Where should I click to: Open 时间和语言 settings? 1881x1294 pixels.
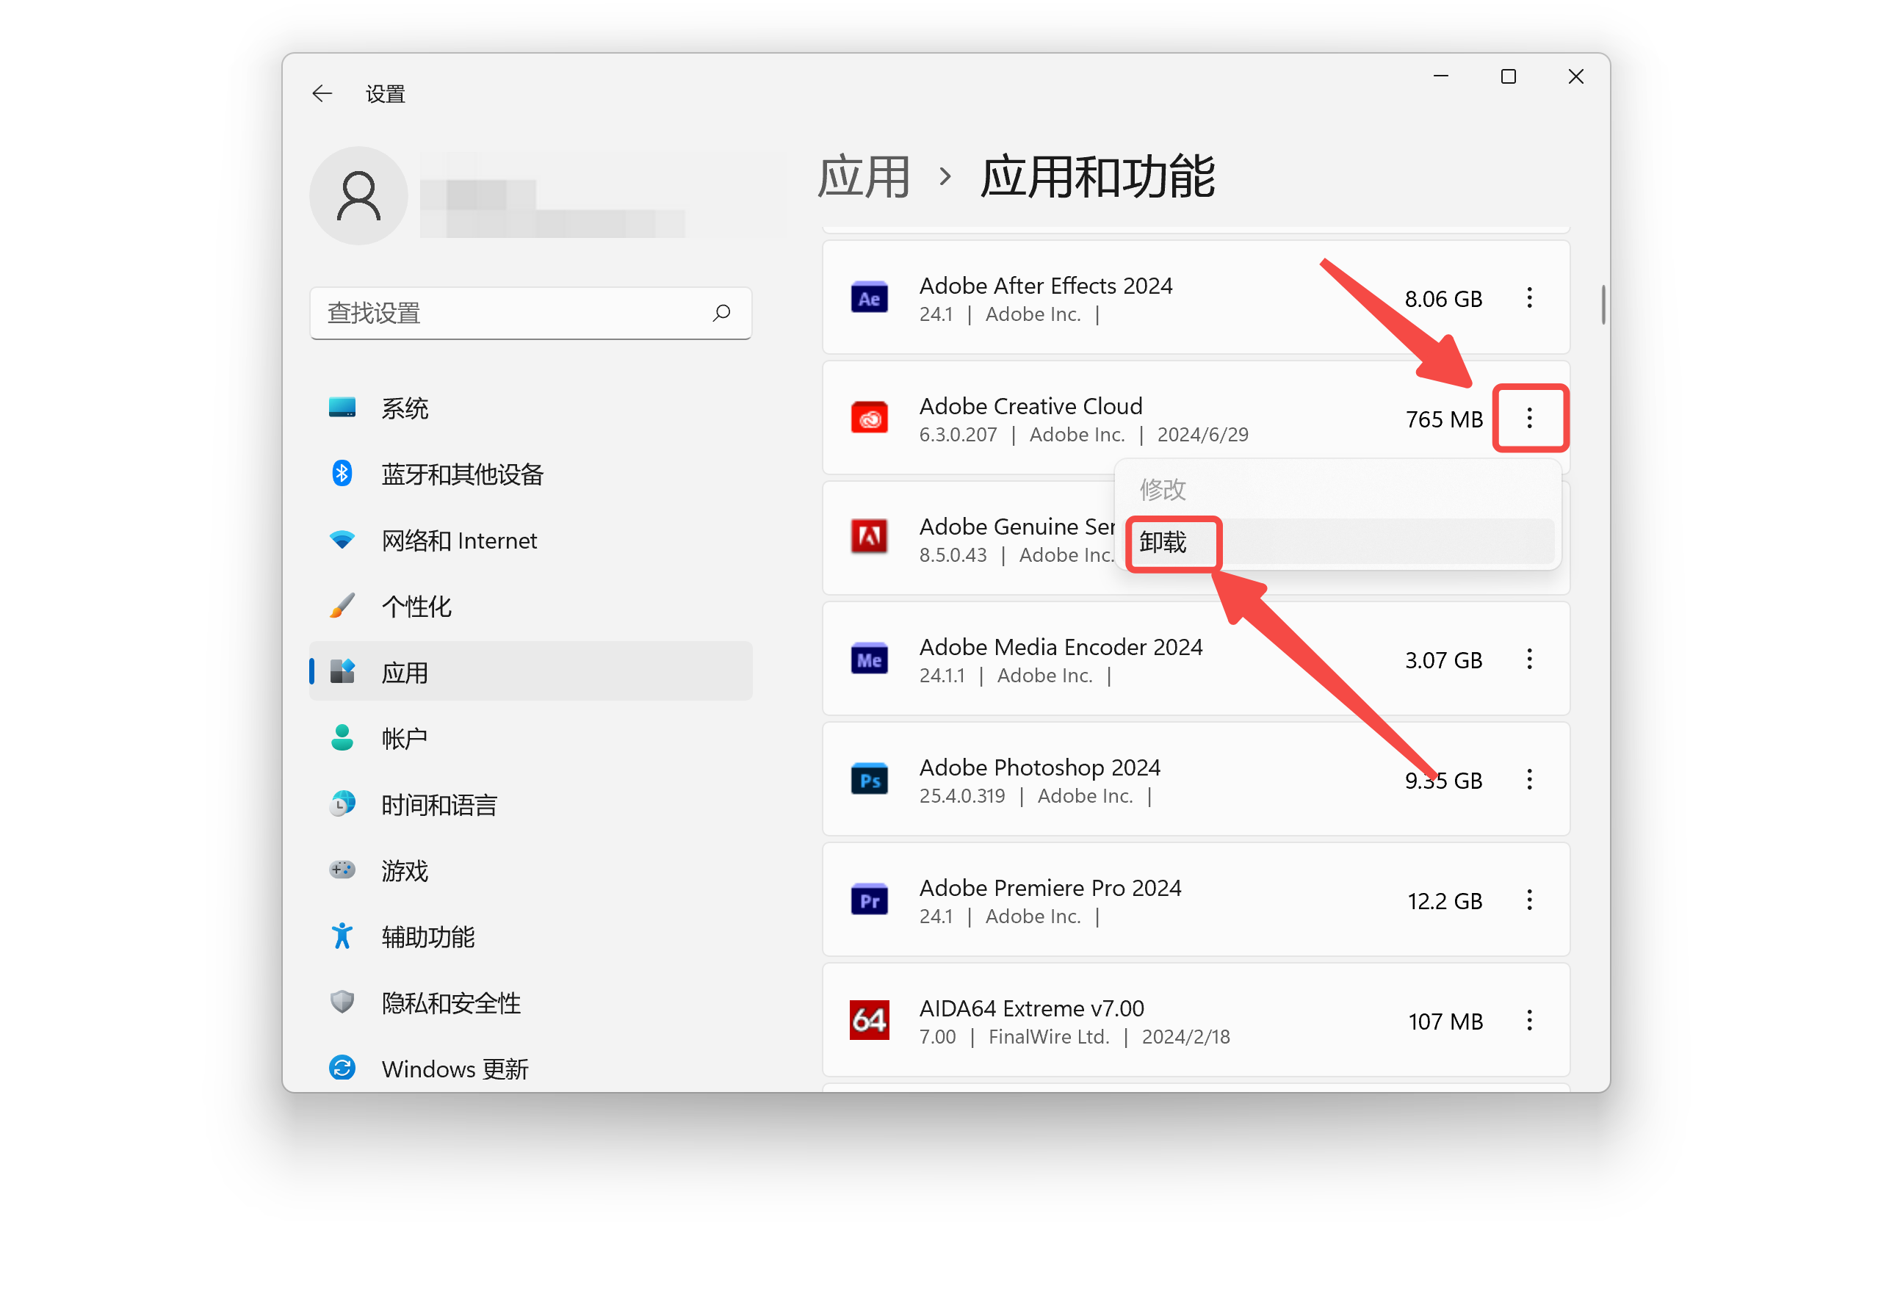[x=530, y=804]
